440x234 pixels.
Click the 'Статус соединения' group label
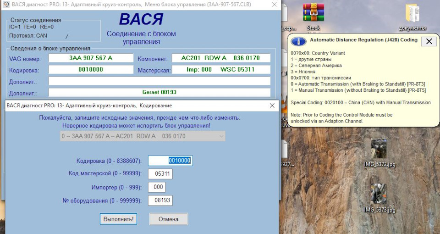point(36,20)
